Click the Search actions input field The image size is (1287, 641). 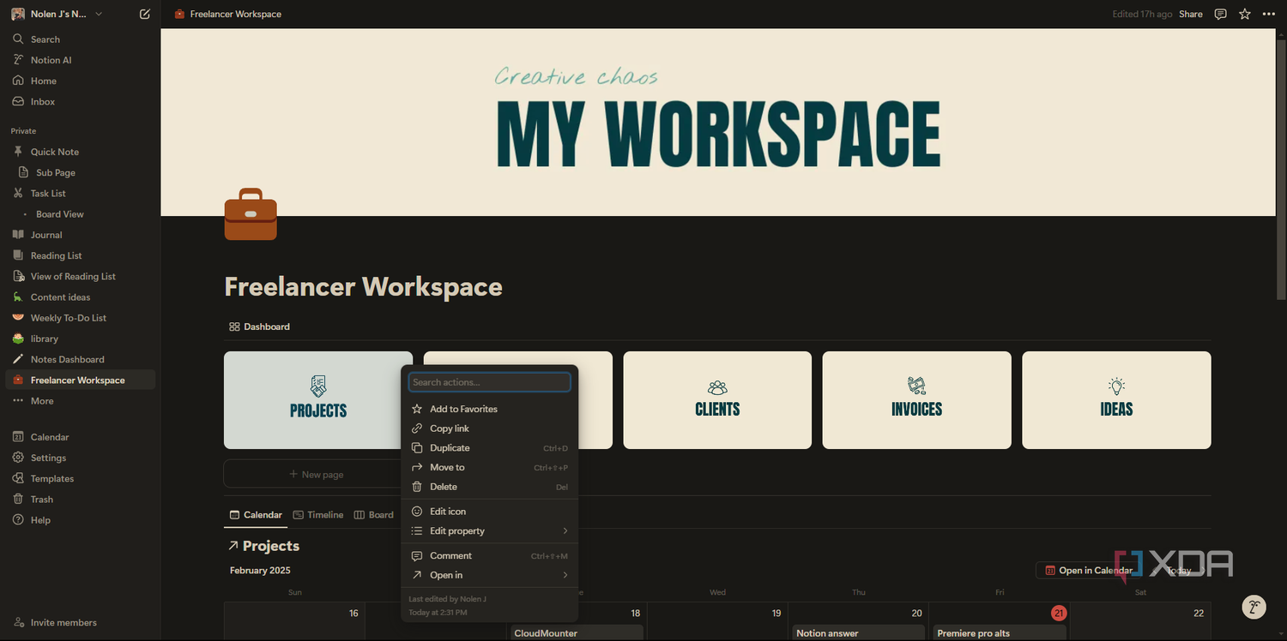pos(489,382)
